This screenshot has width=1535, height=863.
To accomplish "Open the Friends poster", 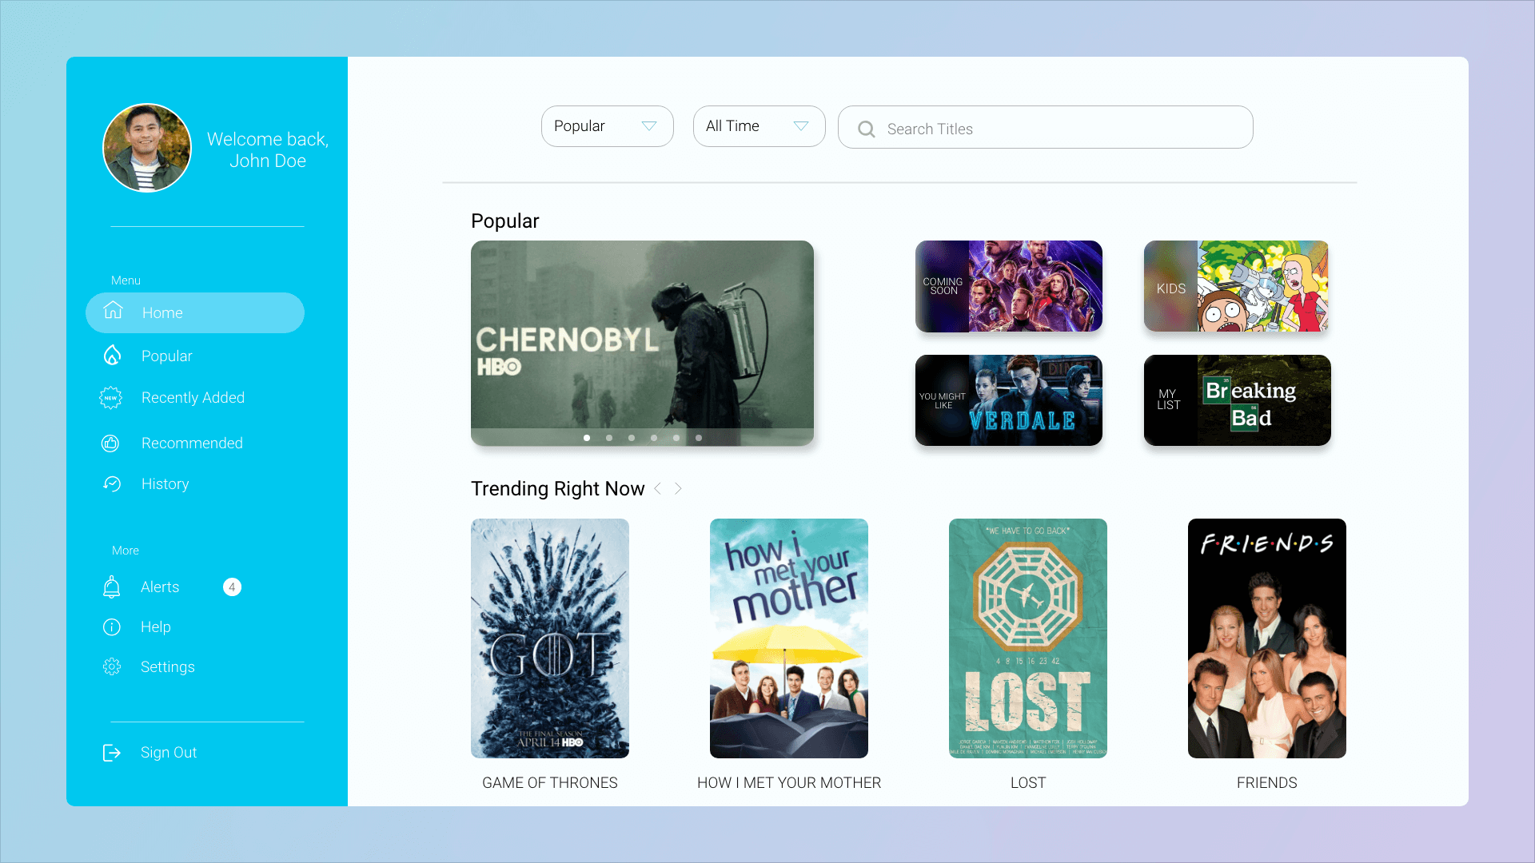I will pyautogui.click(x=1267, y=638).
